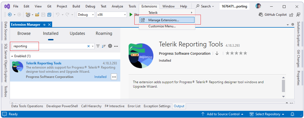Viewport: 304px width, 118px height.
Task: Select Customize Menu... entry
Action: 162,26
